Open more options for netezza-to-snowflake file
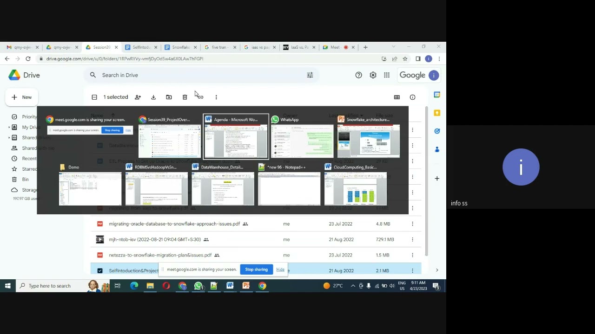The width and height of the screenshot is (595, 334). [x=412, y=255]
